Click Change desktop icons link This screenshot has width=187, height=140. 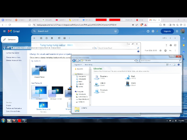tap(13, 57)
